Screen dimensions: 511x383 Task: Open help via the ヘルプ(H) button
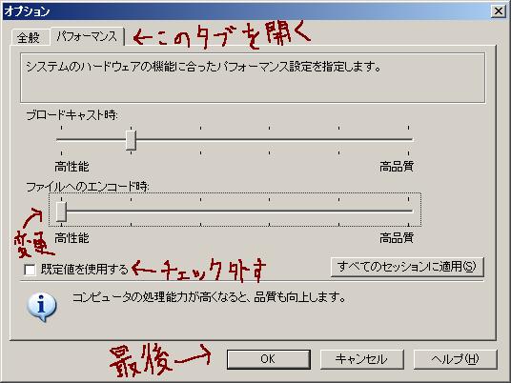(x=456, y=359)
